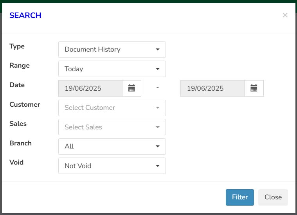Click the Range dropdown arrow
This screenshot has width=297, height=215.
(x=158, y=69)
